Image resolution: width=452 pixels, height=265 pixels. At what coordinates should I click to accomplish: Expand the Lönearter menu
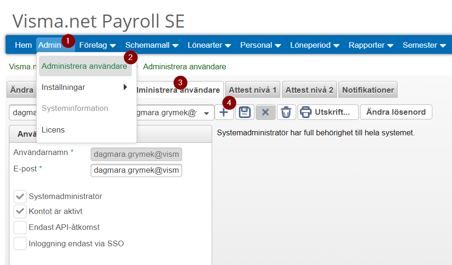[209, 45]
